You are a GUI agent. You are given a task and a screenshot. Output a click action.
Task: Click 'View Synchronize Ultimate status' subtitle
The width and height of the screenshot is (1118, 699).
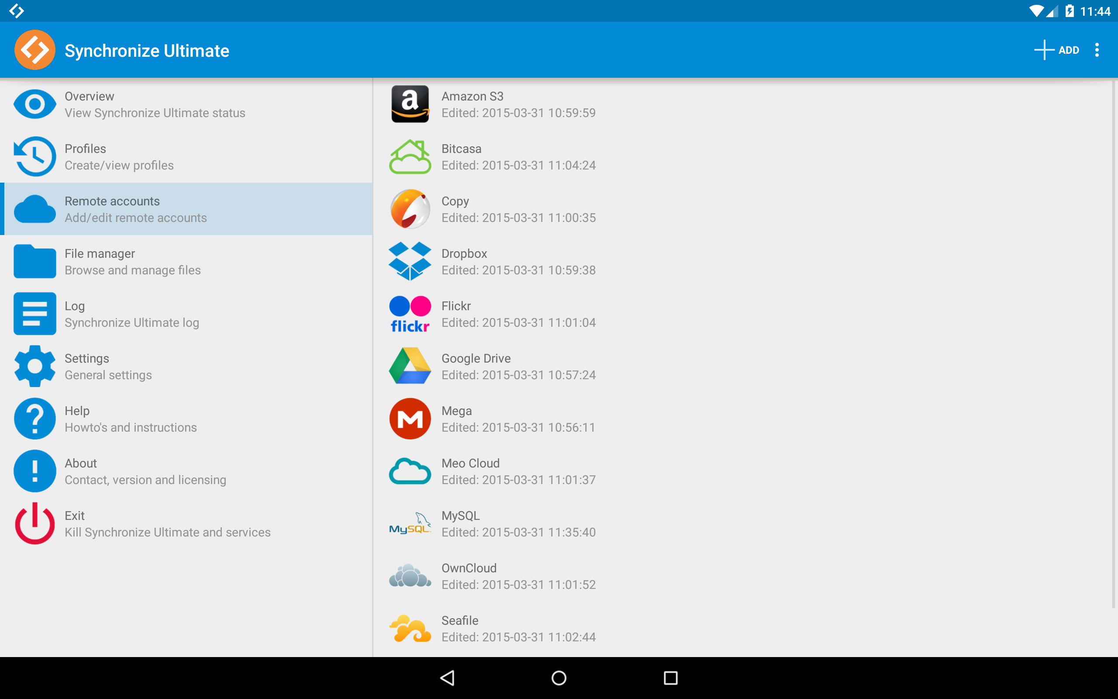click(x=155, y=113)
